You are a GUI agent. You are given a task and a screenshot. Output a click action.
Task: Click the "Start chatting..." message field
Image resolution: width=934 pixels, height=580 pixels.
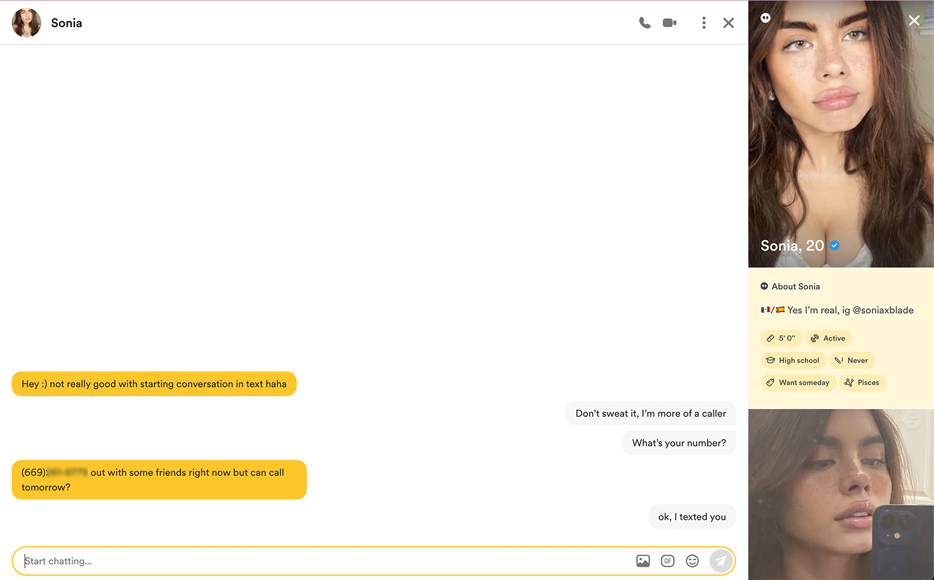[320, 561]
